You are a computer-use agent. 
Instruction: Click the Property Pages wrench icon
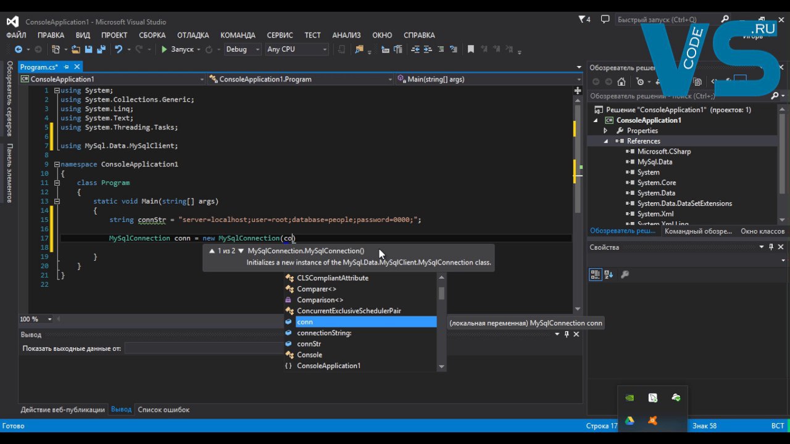click(625, 274)
